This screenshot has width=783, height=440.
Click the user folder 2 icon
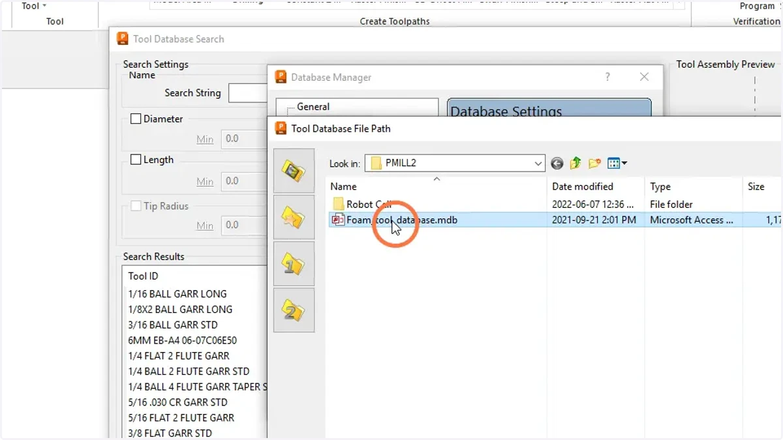click(x=294, y=311)
